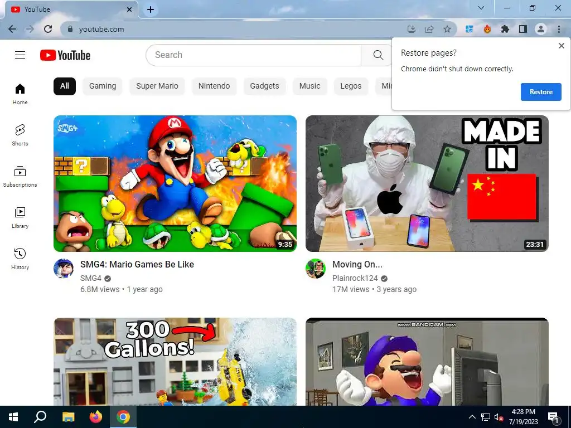Open Shorts in the sidebar
This screenshot has height=428, width=571.
tap(20, 135)
